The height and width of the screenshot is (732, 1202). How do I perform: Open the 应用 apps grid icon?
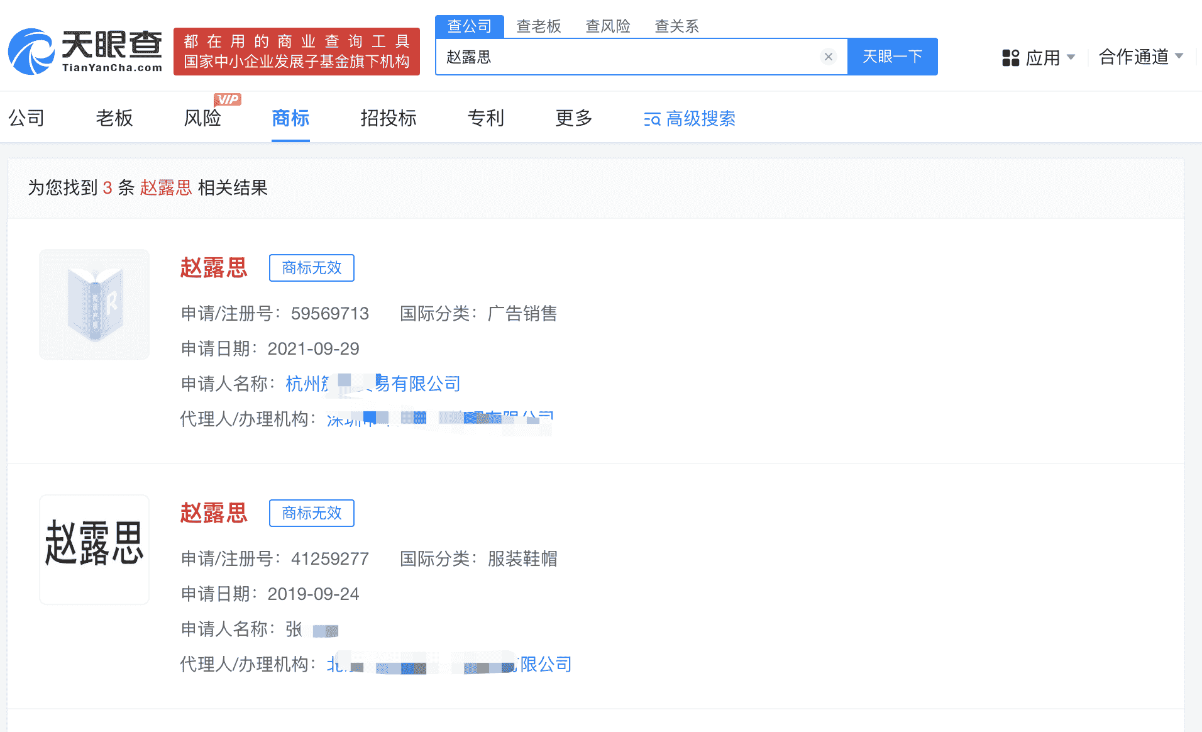point(1011,57)
